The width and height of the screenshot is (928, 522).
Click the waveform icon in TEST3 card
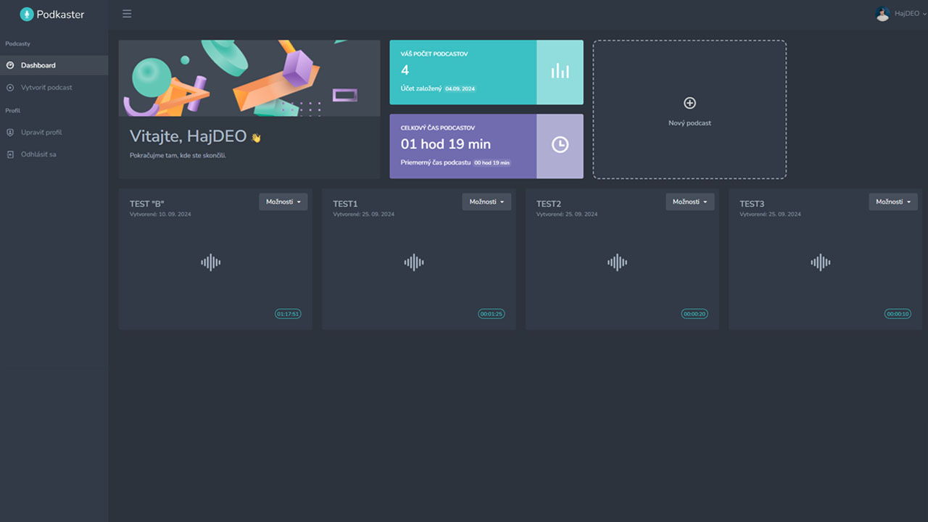click(821, 262)
